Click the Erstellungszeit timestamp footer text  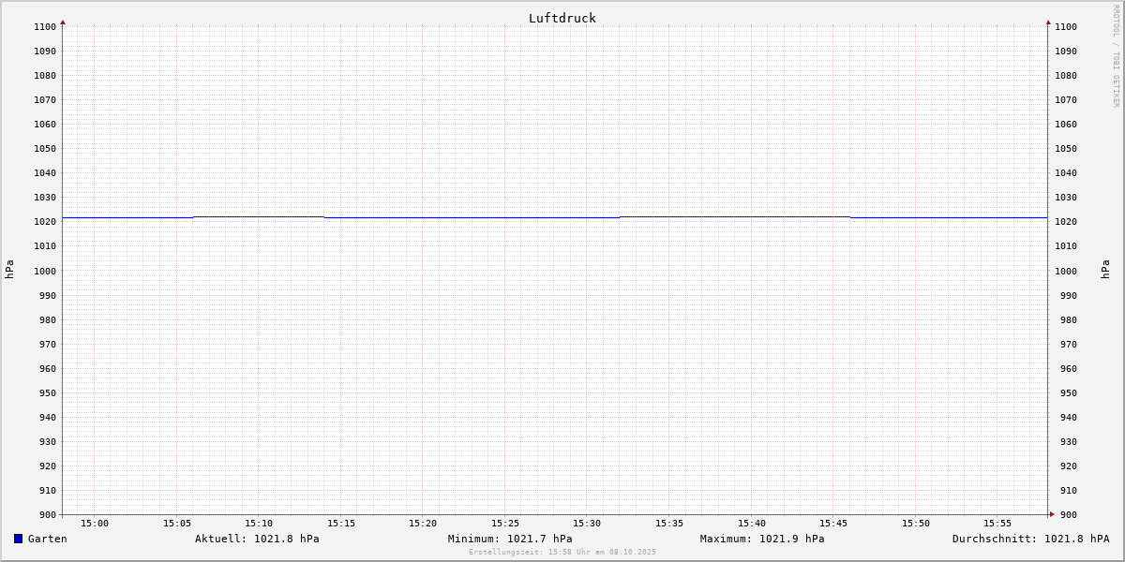(562, 553)
